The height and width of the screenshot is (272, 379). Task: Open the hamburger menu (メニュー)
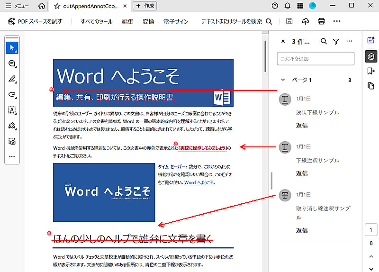click(x=17, y=6)
